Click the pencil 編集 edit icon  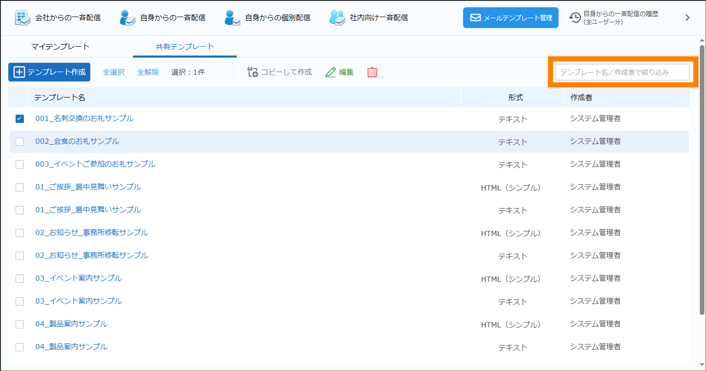click(x=331, y=73)
